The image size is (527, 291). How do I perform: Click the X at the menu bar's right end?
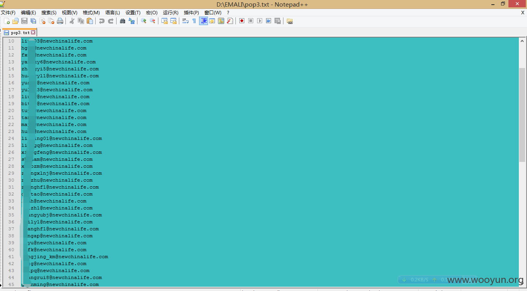(x=522, y=13)
